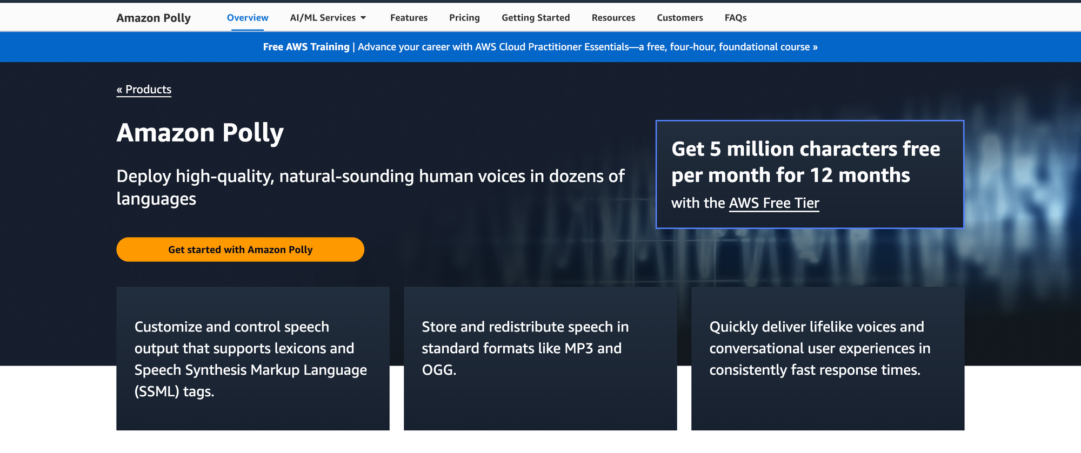Open the Pricing tab
Image resolution: width=1081 pixels, height=453 pixels.
(464, 18)
